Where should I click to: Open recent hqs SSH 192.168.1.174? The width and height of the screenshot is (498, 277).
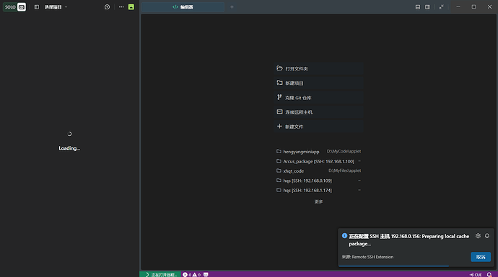(318, 190)
